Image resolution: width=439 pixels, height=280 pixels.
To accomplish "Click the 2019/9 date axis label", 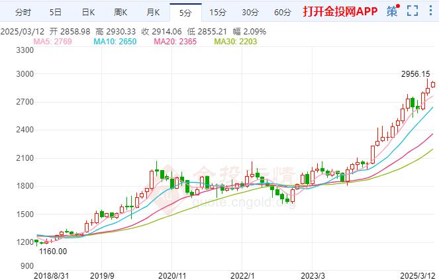I will pos(102,275).
